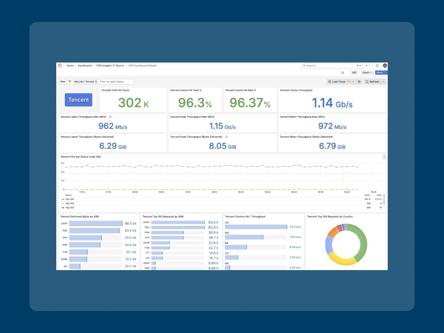Click the Tencent Hits per Status Code title
This screenshot has width=444, height=333.
tap(80, 157)
